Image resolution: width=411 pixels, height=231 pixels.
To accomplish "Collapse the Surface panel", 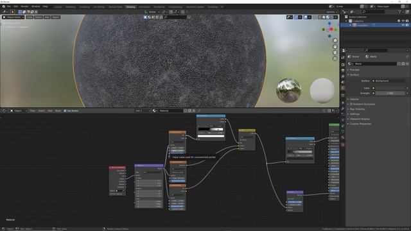I will pyautogui.click(x=354, y=75).
